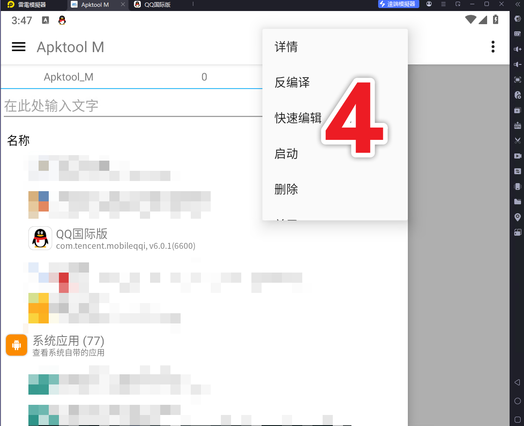Switch to the QQ国际版 emulator tab
The height and width of the screenshot is (426, 524).
click(157, 5)
